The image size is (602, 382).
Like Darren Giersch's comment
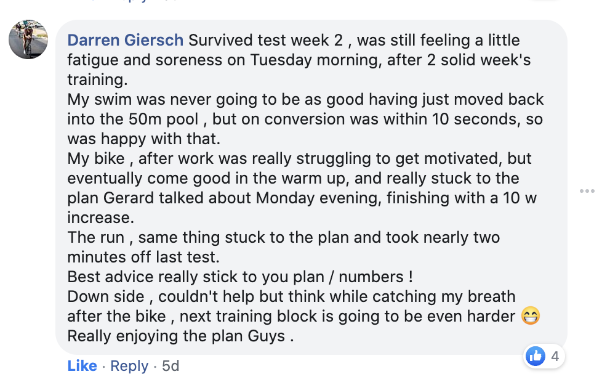pyautogui.click(x=82, y=365)
